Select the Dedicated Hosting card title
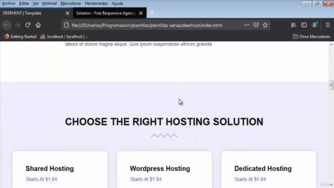 [x=263, y=168]
